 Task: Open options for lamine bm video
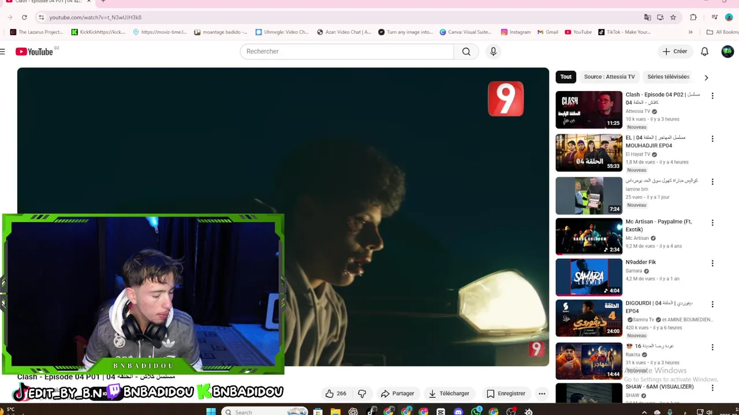tap(712, 182)
